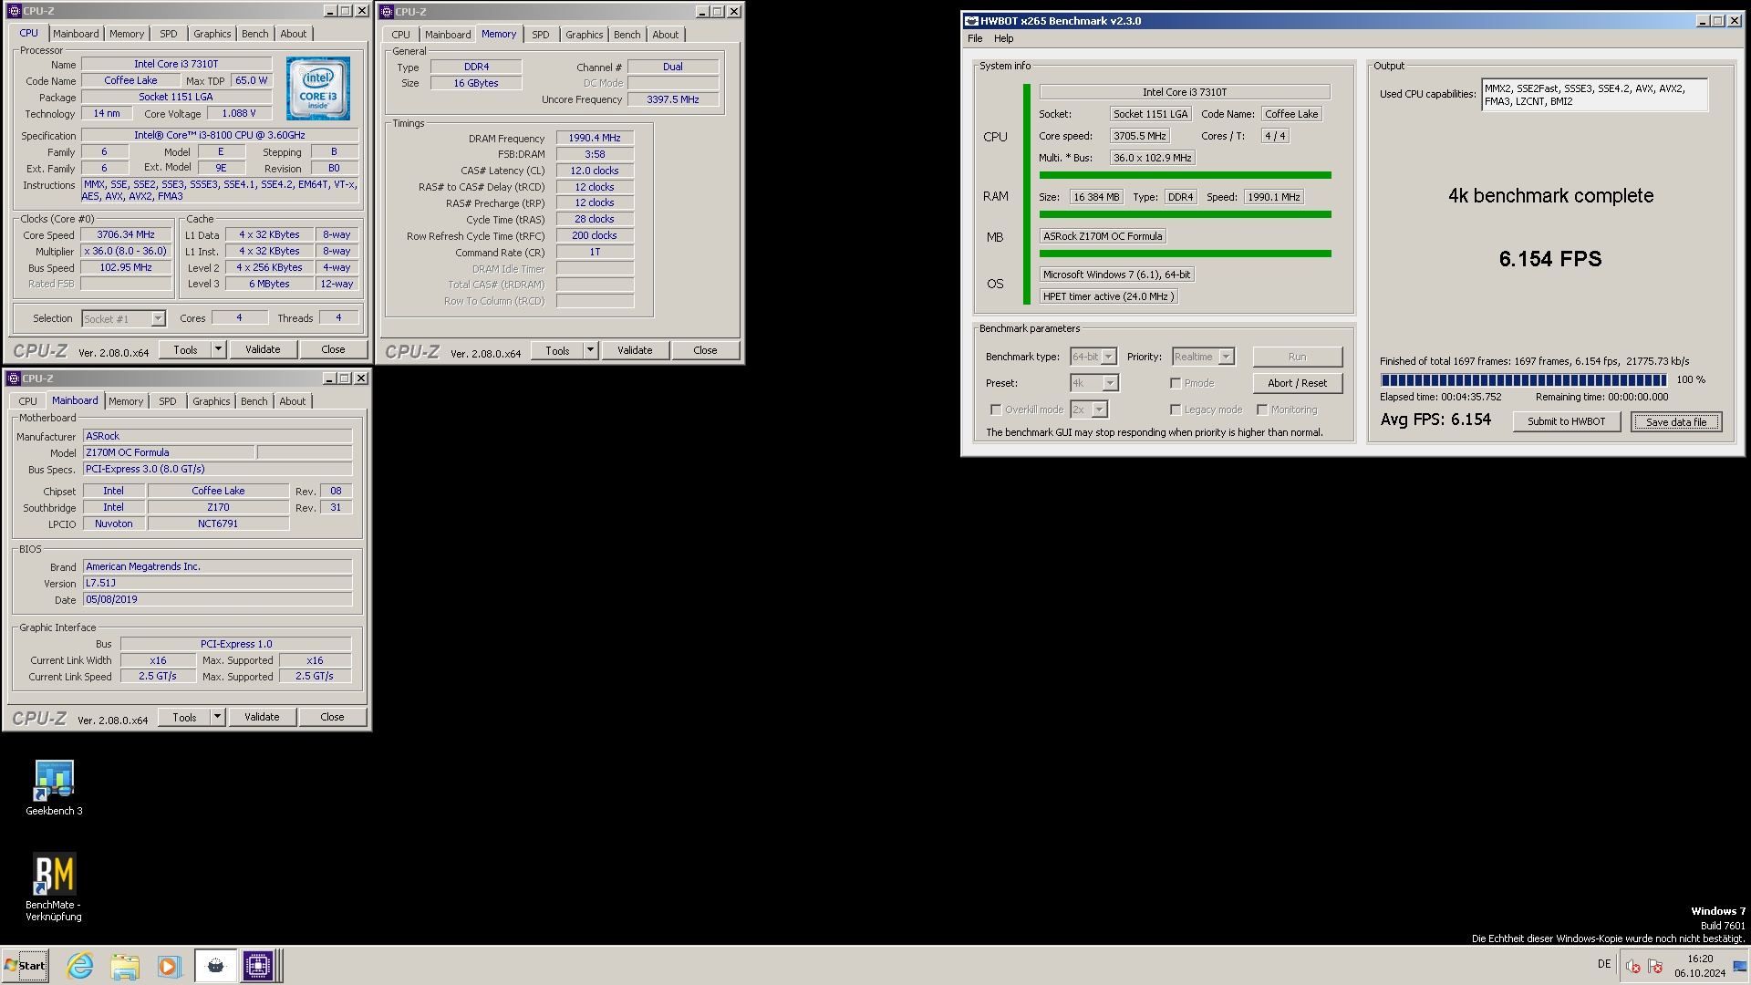Viewport: 1751px width, 985px height.
Task: Expand Tools arrow in Mainboard window
Action: pos(217,717)
